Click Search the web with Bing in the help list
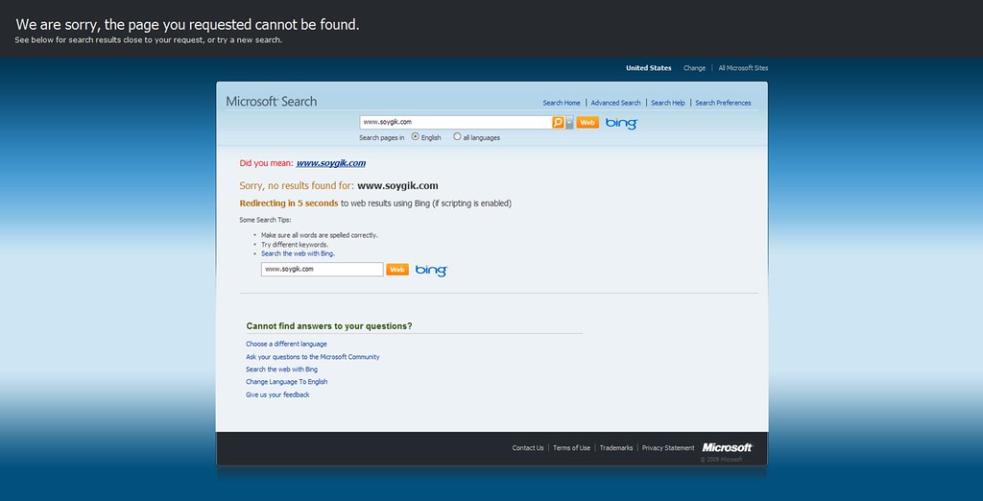 click(x=281, y=370)
